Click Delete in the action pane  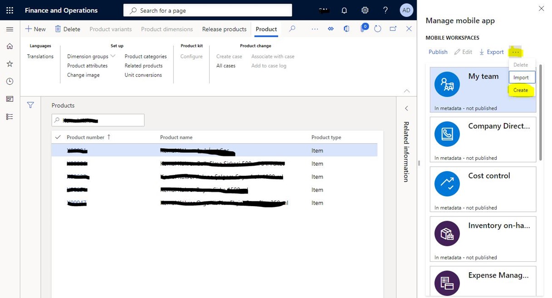68,29
